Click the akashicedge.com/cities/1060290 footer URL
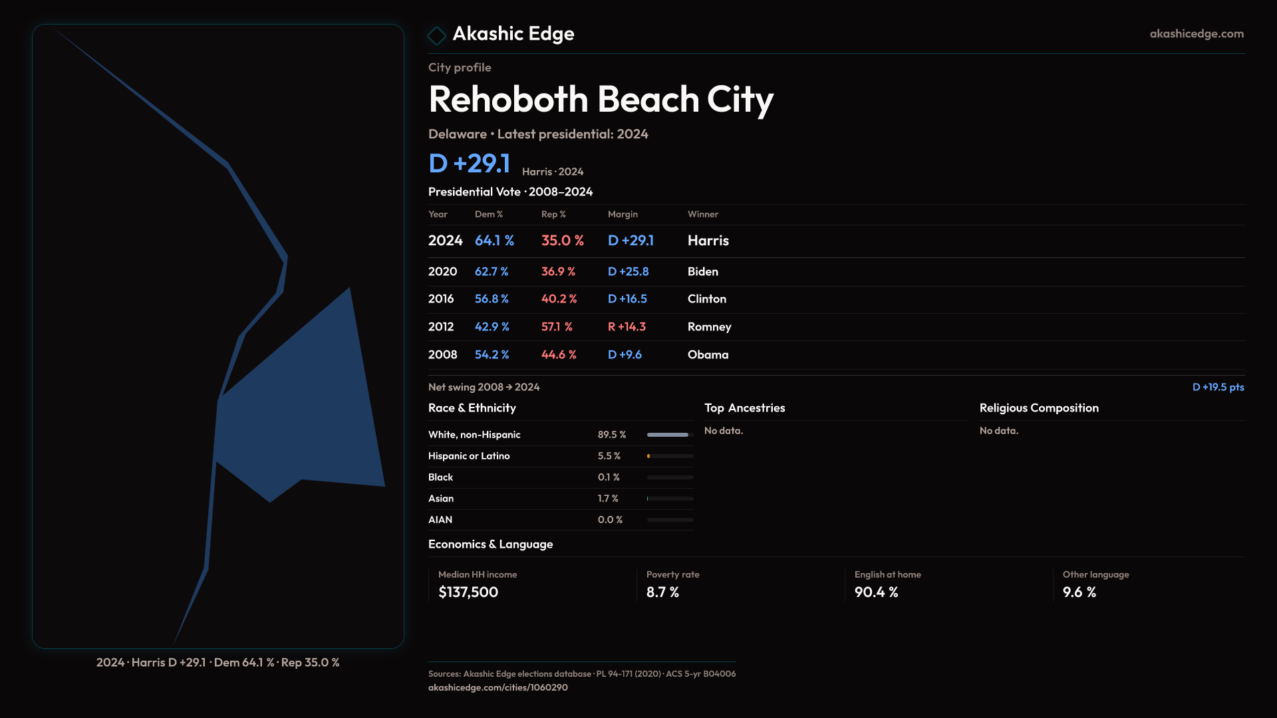The width and height of the screenshot is (1277, 718). coord(497,687)
